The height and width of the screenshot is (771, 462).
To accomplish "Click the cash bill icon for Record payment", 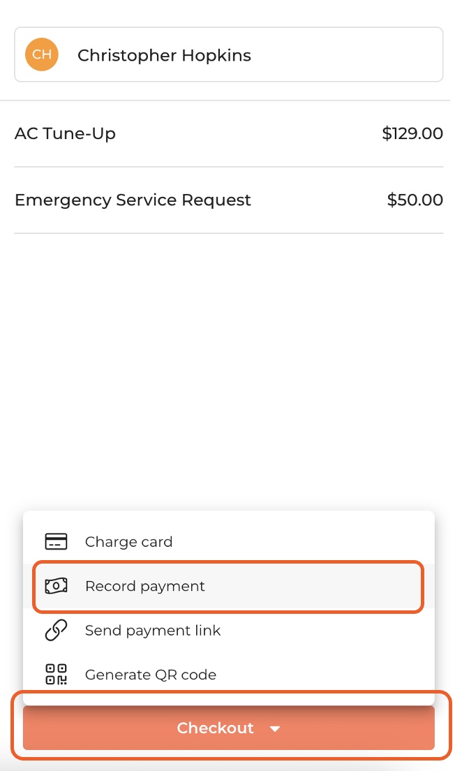I will coord(56,586).
